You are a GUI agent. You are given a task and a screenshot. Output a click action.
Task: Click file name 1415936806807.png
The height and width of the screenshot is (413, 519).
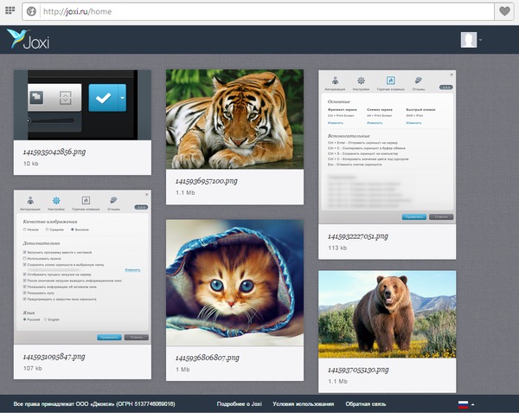(x=208, y=358)
